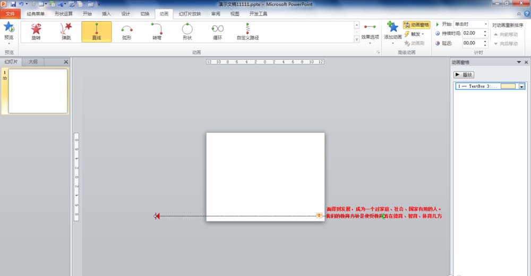Viewport: 531px width, 276px height.
Task: Open TextBox 3 animation item dropdown arrow
Action: (521, 86)
